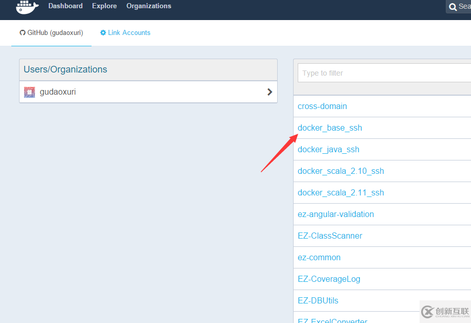This screenshot has width=471, height=323.
Task: Select EZ-ClassScanner repository
Action: pyautogui.click(x=330, y=236)
